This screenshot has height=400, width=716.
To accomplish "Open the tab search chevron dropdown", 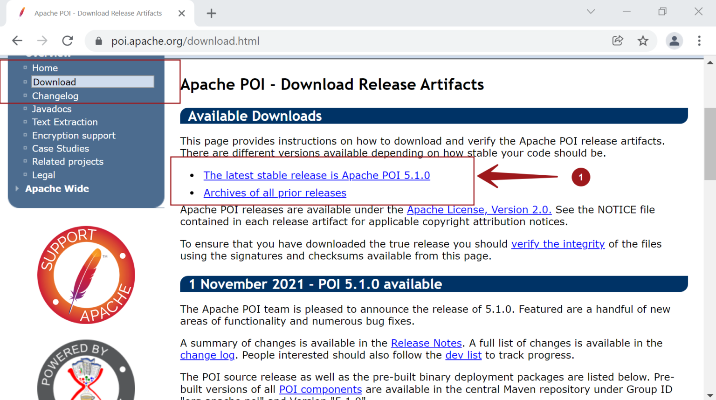I will [x=591, y=11].
